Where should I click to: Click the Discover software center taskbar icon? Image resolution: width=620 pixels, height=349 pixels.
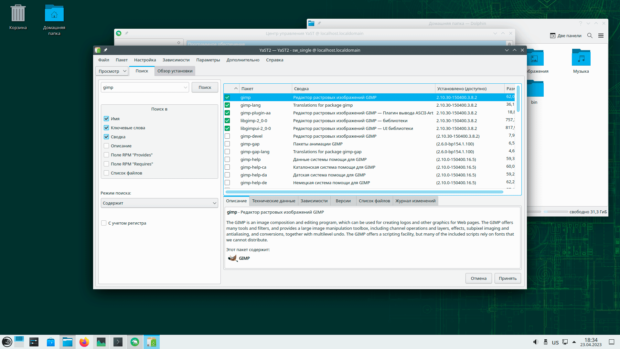tap(51, 342)
